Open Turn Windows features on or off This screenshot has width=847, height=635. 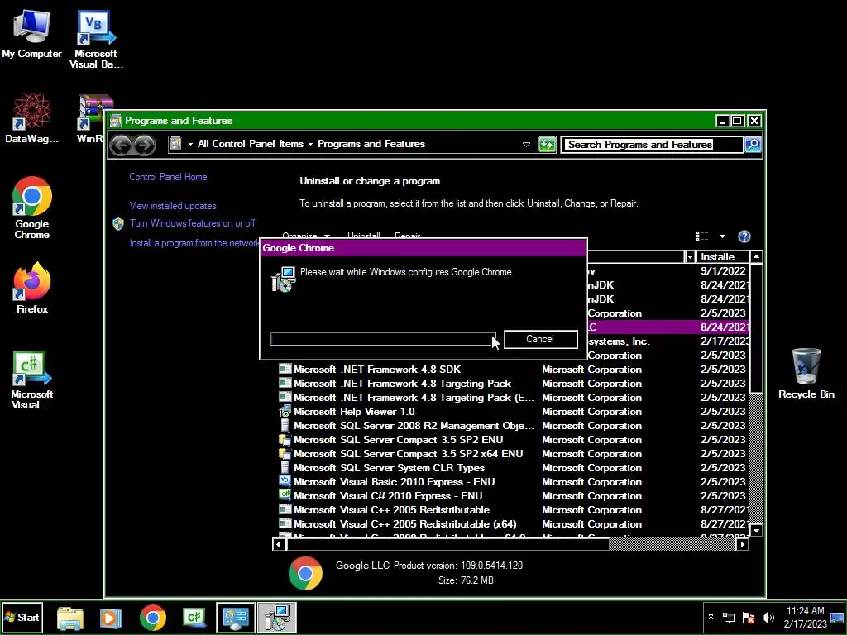point(192,223)
